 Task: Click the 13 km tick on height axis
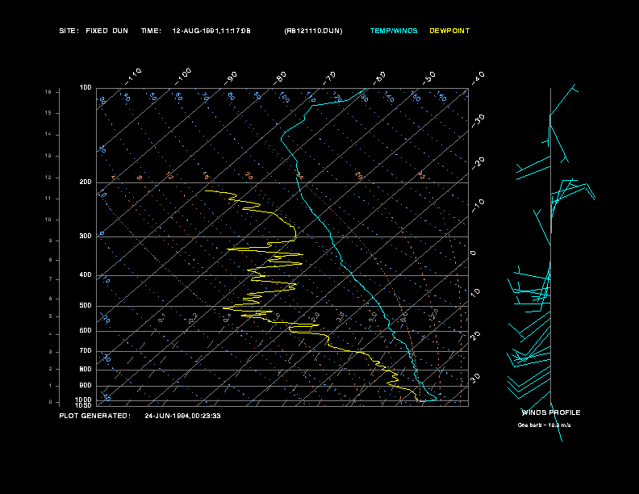[48, 156]
